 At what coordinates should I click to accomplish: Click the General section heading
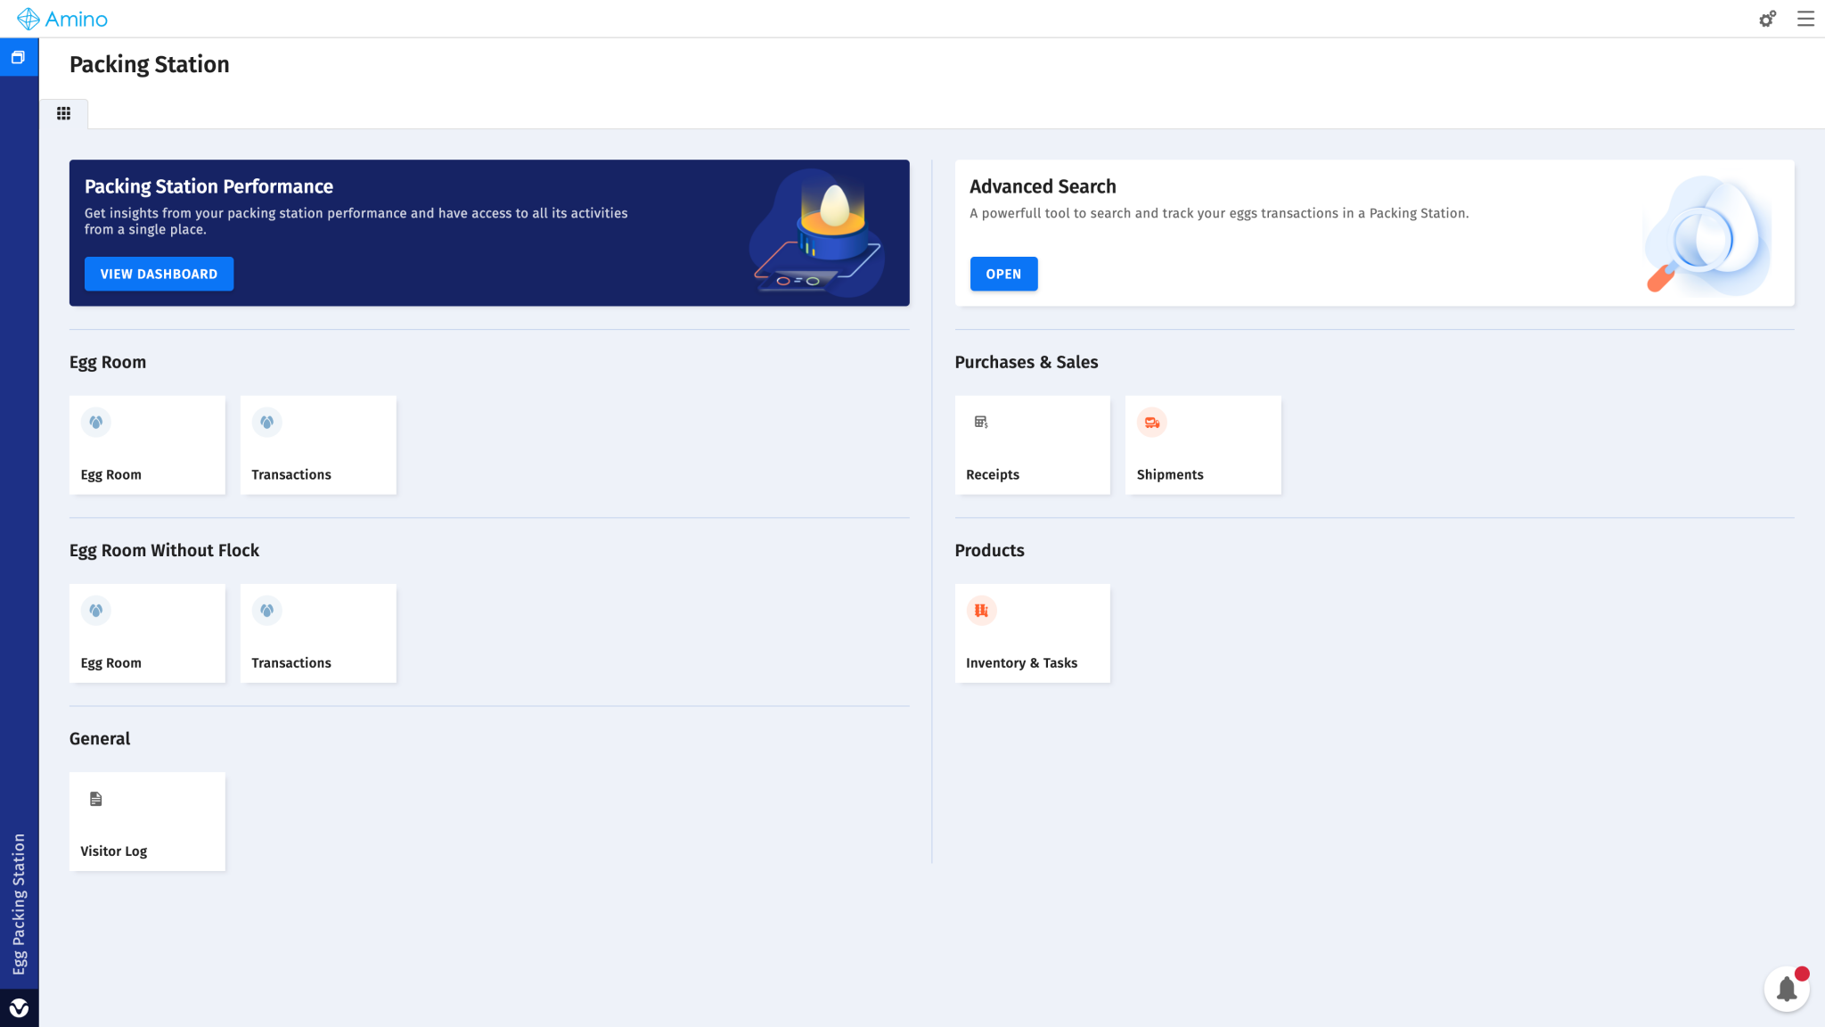click(x=100, y=738)
